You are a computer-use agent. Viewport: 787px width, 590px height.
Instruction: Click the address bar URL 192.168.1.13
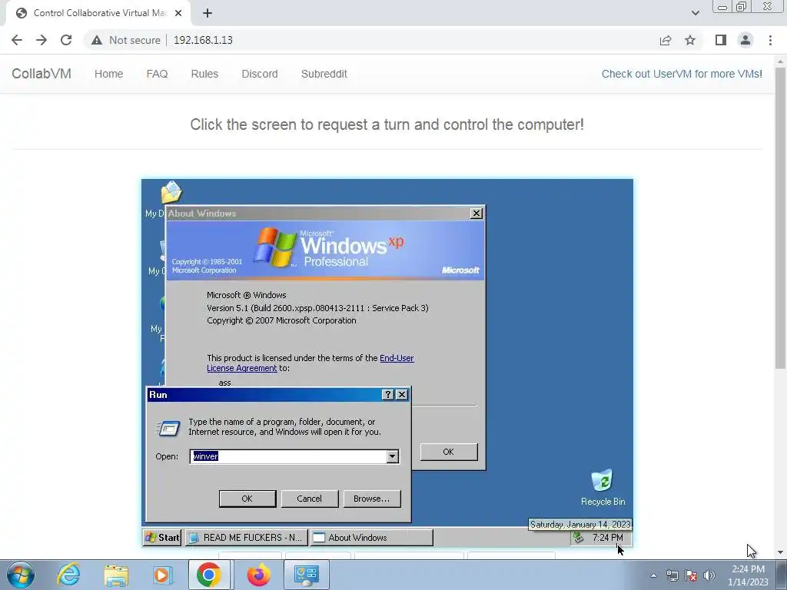tap(203, 40)
